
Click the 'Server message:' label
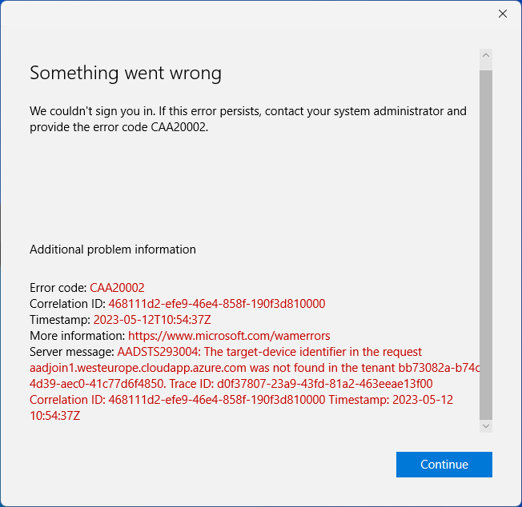click(x=72, y=352)
